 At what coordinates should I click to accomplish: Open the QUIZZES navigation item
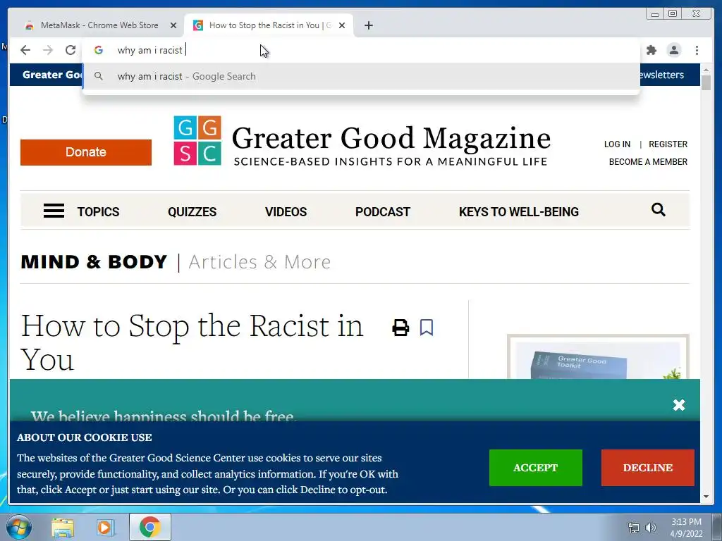pyautogui.click(x=192, y=211)
